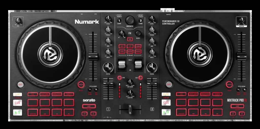The width and height of the screenshot is (260, 129).
Task: Click the channel 1 Bass knob
Action: [108, 52]
